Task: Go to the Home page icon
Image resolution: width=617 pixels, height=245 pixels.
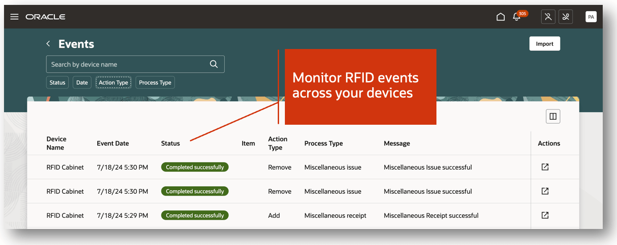Action: tap(501, 17)
